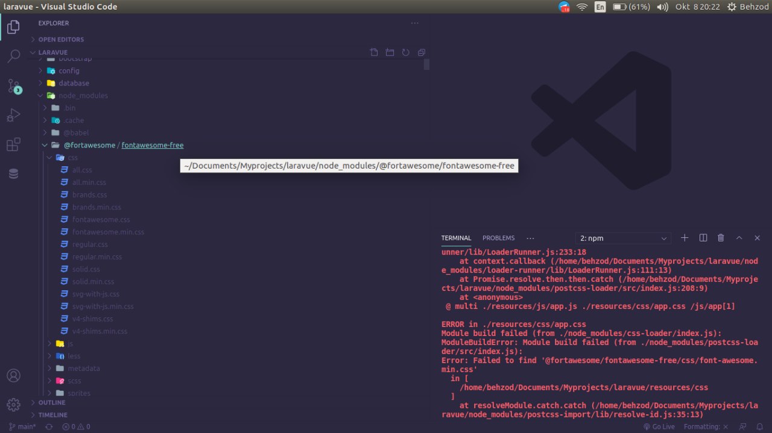Viewport: 772px width, 433px height.
Task: Select the npm terminal dropdown
Action: (x=623, y=238)
